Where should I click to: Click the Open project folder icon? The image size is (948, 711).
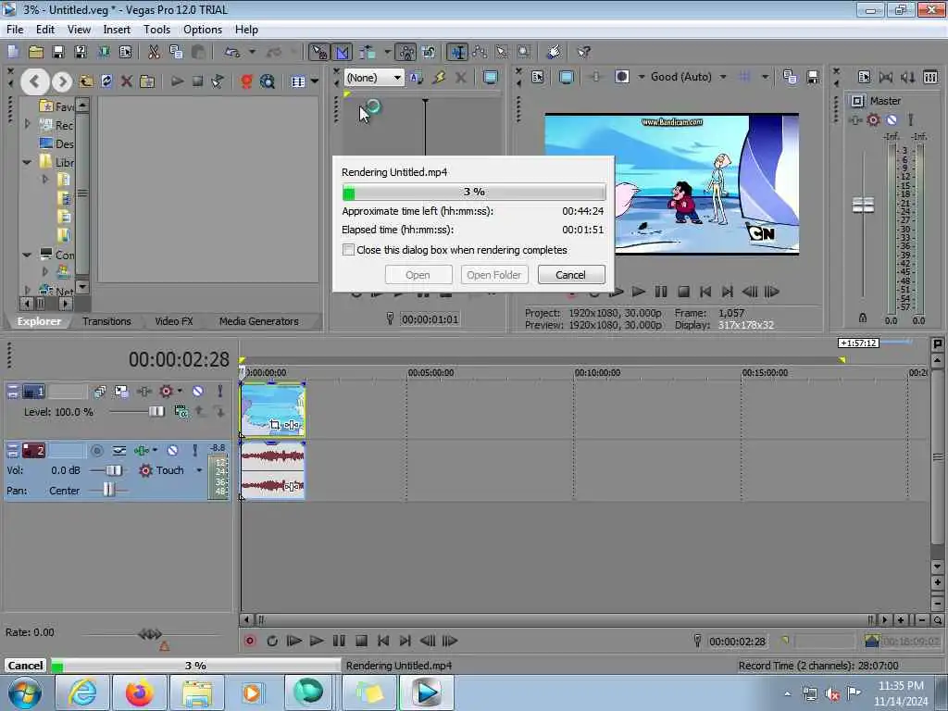(36, 52)
